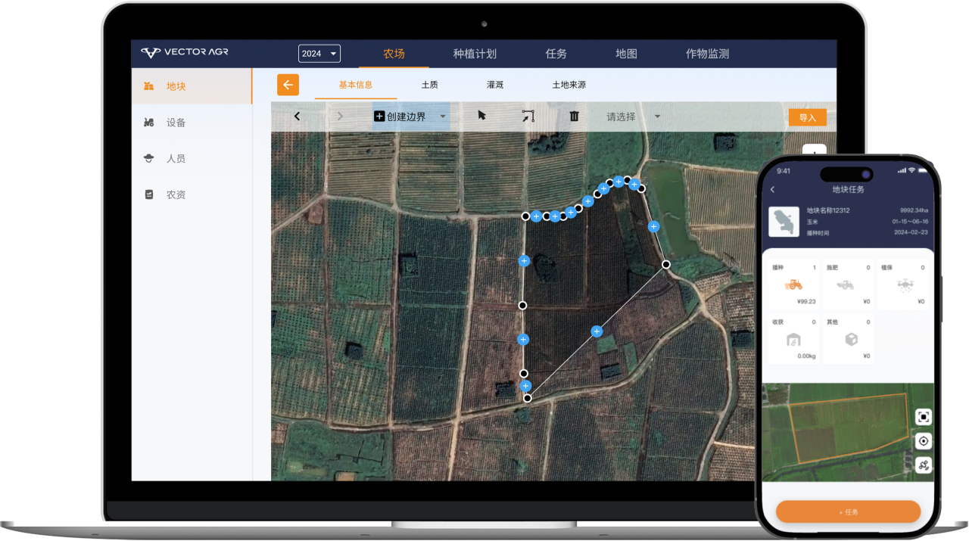The width and height of the screenshot is (969, 541).
Task: Tap the drone 植保 task icon
Action: coord(904,284)
